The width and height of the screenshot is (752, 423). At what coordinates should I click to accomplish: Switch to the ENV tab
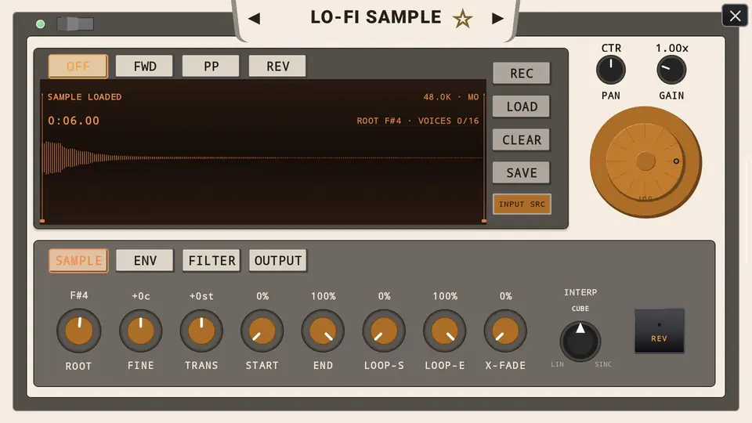tap(145, 260)
